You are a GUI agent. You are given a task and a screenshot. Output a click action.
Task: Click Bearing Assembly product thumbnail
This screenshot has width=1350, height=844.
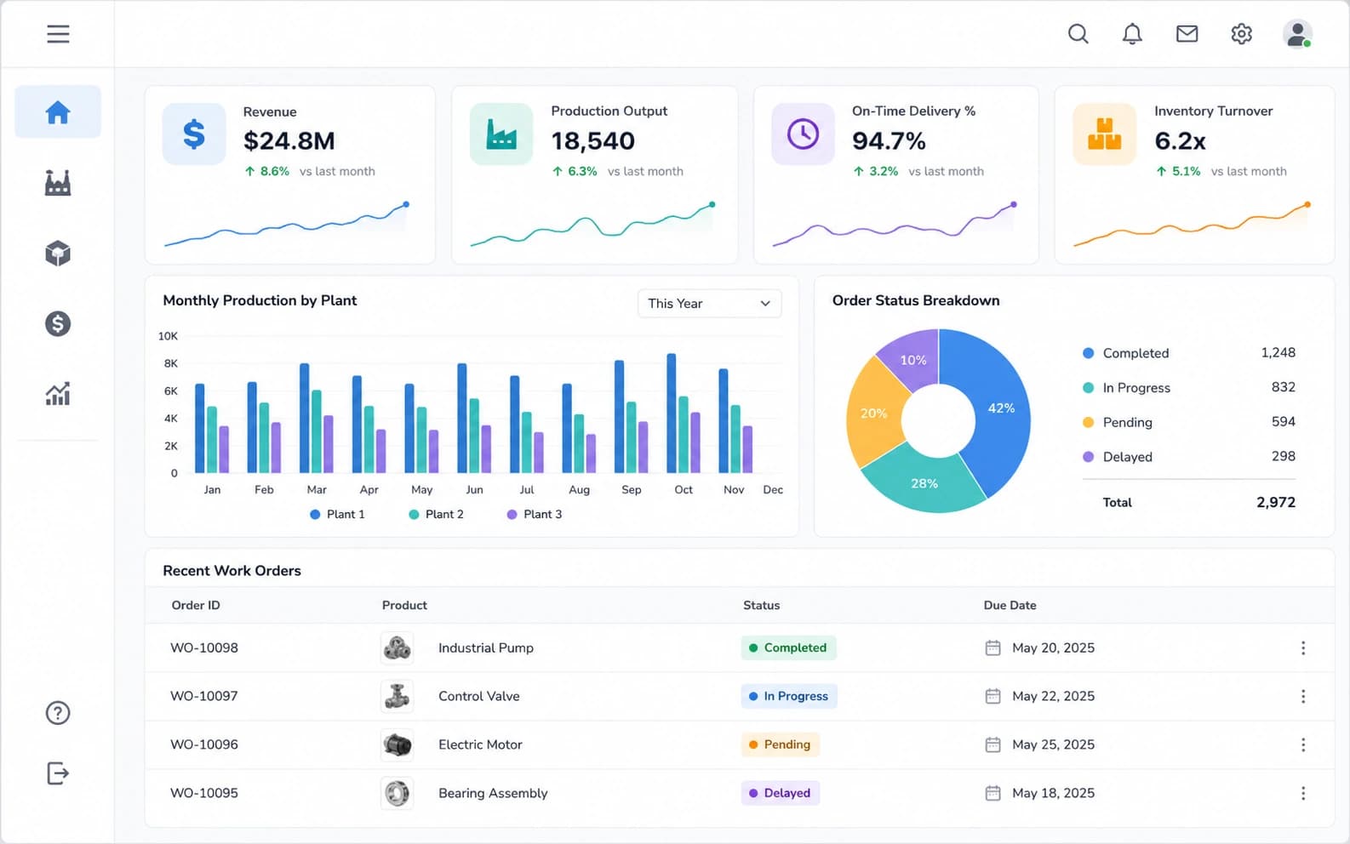[x=397, y=793]
